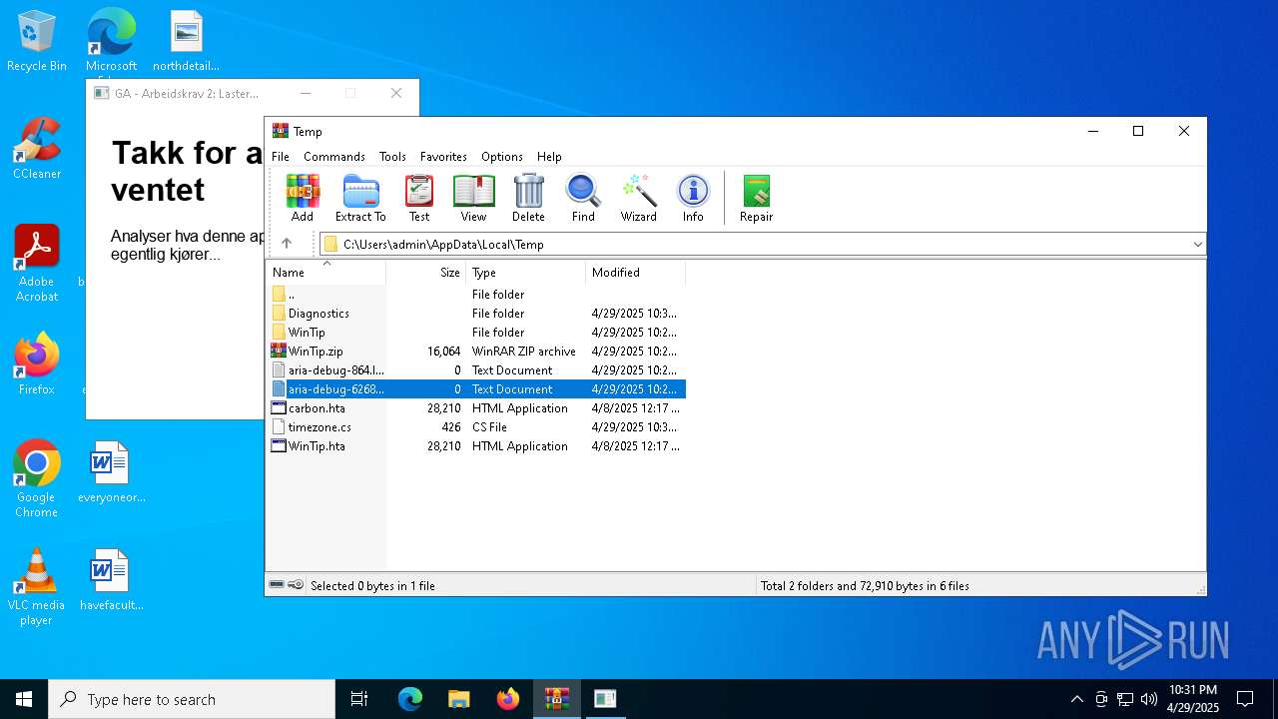1278x719 pixels.
Task: Open Microsoft Edge desktop shortcut
Action: (111, 42)
